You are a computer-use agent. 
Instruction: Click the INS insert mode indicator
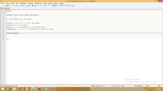pyautogui.click(x=159, y=86)
